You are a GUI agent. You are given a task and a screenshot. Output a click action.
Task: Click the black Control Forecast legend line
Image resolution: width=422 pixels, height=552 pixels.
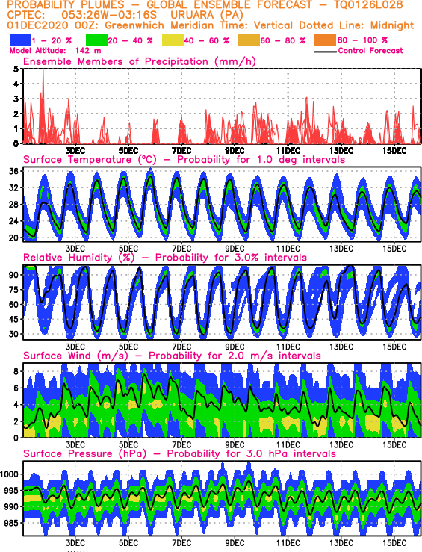pos(325,52)
